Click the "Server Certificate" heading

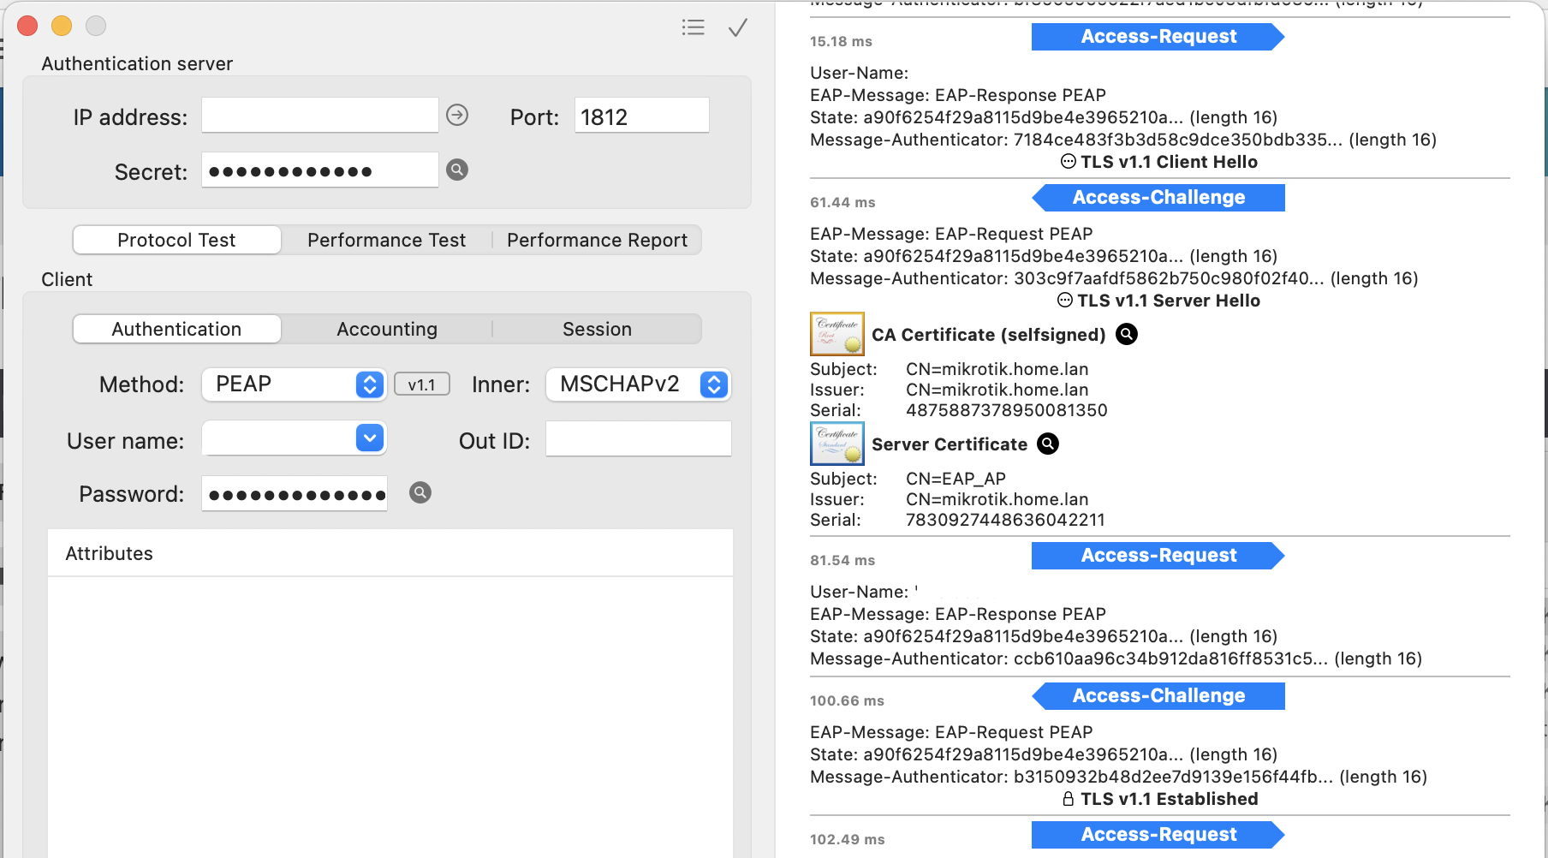[x=949, y=444]
